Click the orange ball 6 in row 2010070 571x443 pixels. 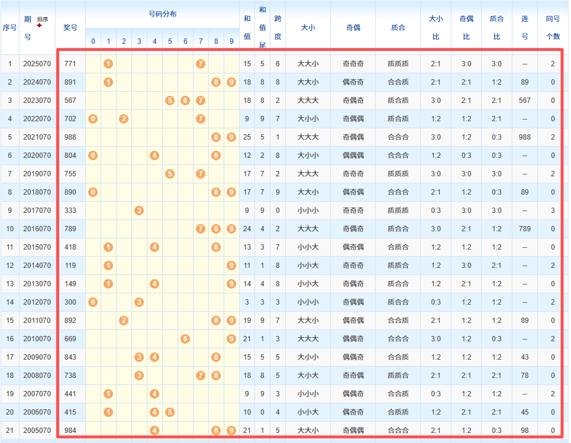click(185, 338)
